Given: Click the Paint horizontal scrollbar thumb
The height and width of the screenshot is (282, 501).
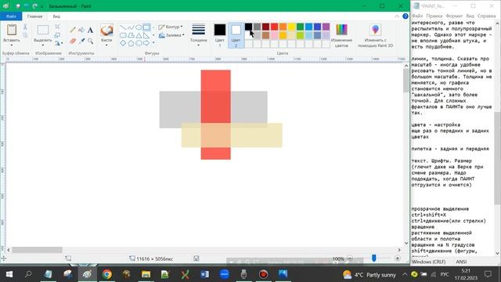Looking at the screenshot, I should tap(37, 250).
